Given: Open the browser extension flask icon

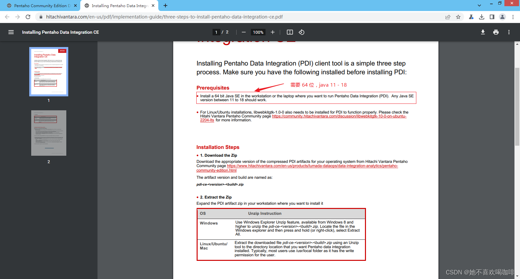Looking at the screenshot, I should coord(471,17).
